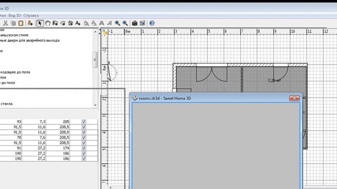Select catalog item ending 'ходящее до пола'
The height and width of the screenshot is (189, 337).
pyautogui.click(x=15, y=72)
